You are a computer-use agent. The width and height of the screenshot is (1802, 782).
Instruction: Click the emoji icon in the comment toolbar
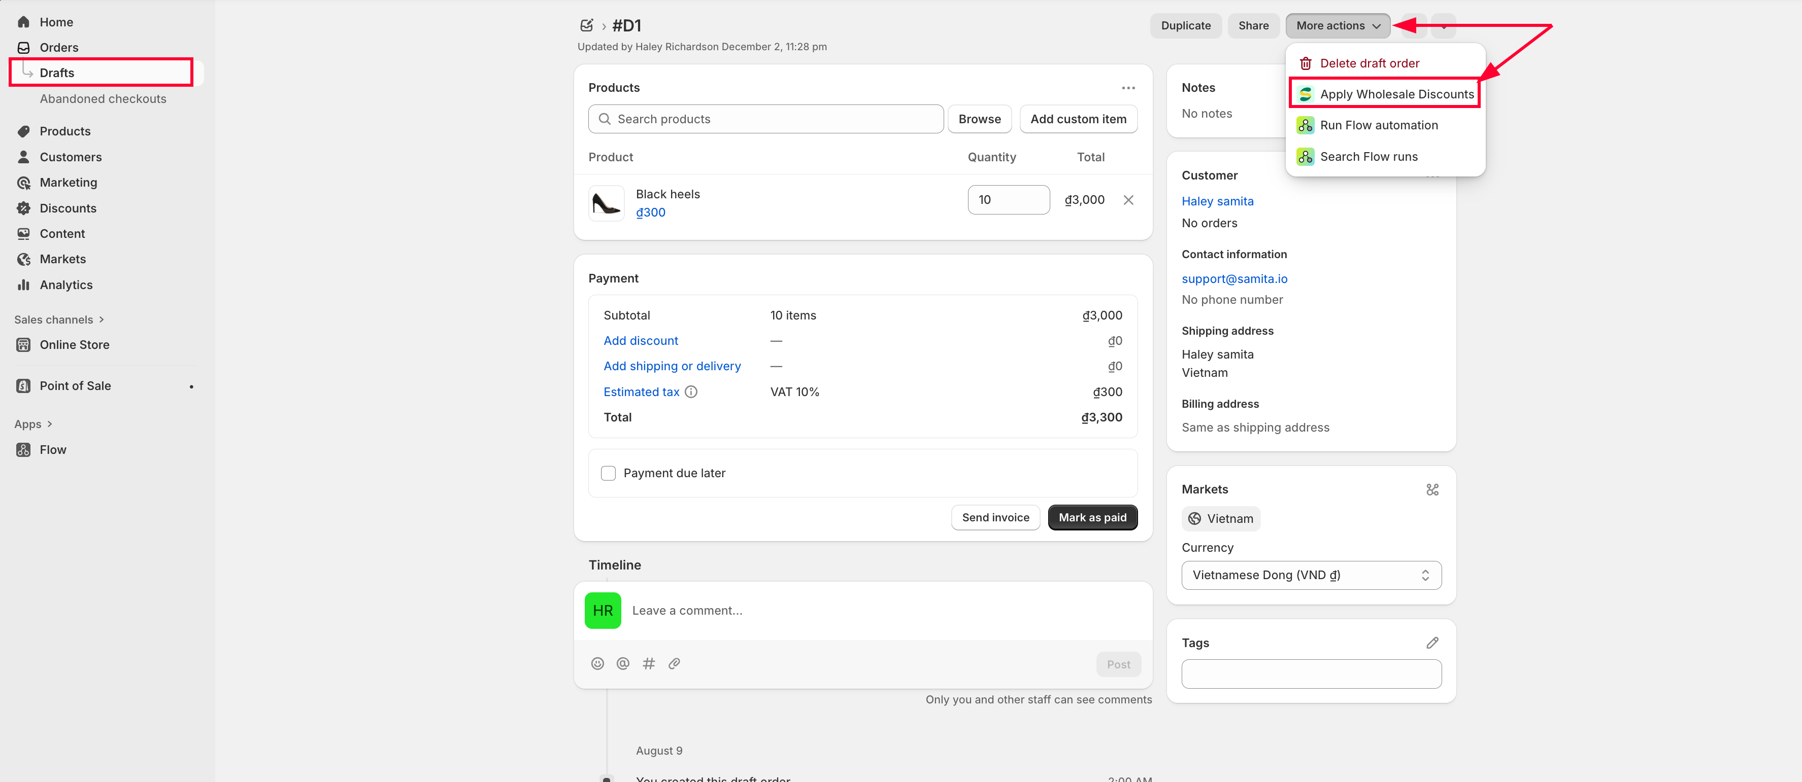coord(597,664)
